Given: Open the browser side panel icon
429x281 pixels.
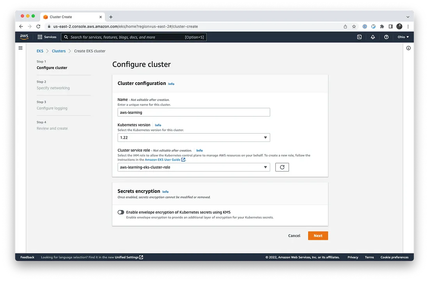Looking at the screenshot, I should coord(390,27).
